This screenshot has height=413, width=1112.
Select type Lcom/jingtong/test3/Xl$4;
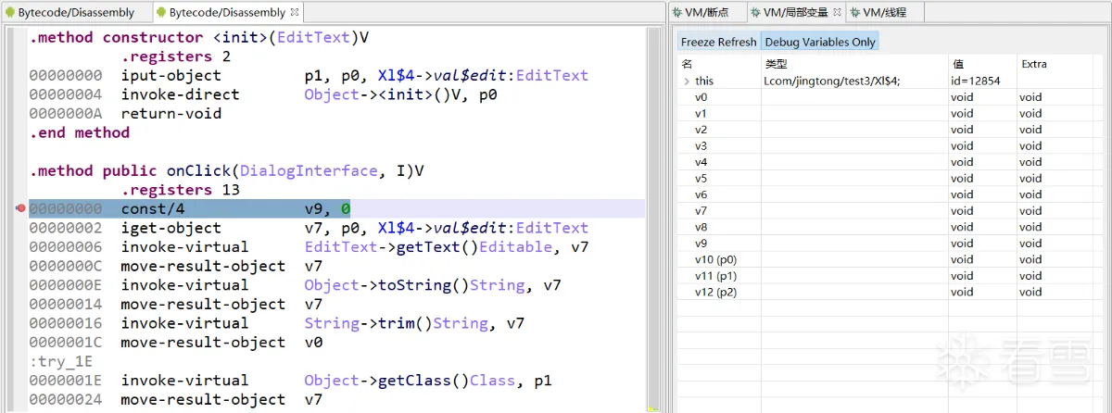[x=832, y=81]
